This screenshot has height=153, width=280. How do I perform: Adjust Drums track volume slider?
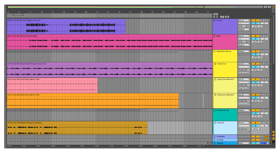point(255,23)
